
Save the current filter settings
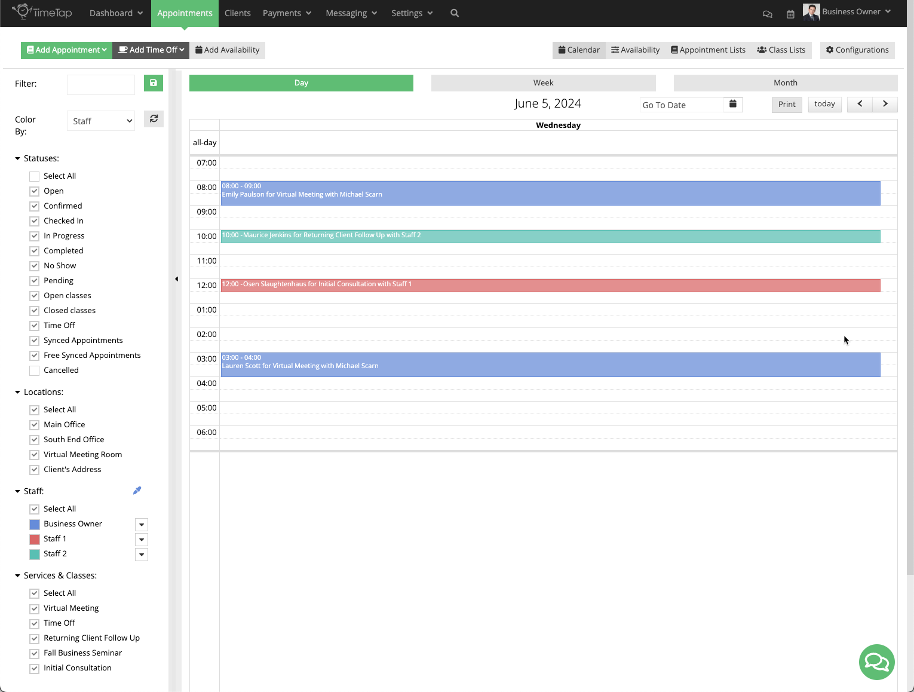154,84
